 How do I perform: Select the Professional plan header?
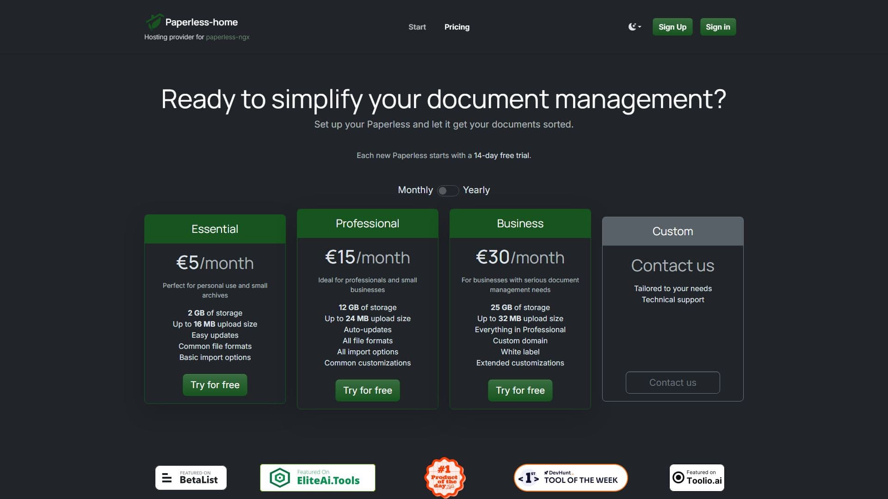368,223
